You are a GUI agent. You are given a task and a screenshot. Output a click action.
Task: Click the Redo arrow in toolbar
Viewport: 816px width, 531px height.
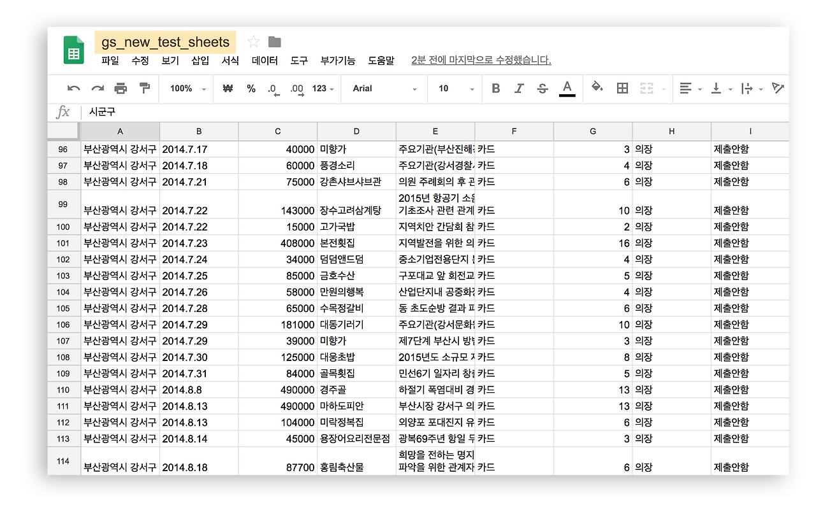click(98, 88)
